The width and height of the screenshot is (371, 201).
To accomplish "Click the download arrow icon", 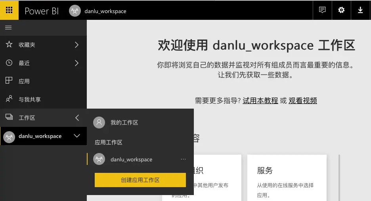I will [360, 10].
